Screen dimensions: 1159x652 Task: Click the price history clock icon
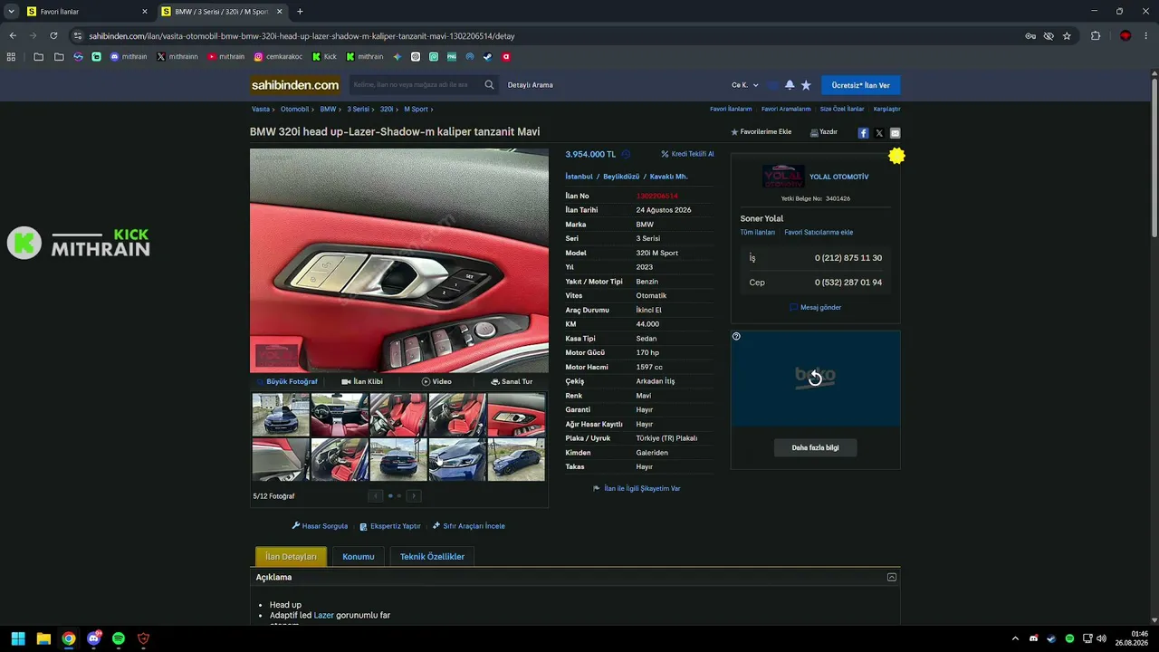pyautogui.click(x=626, y=154)
